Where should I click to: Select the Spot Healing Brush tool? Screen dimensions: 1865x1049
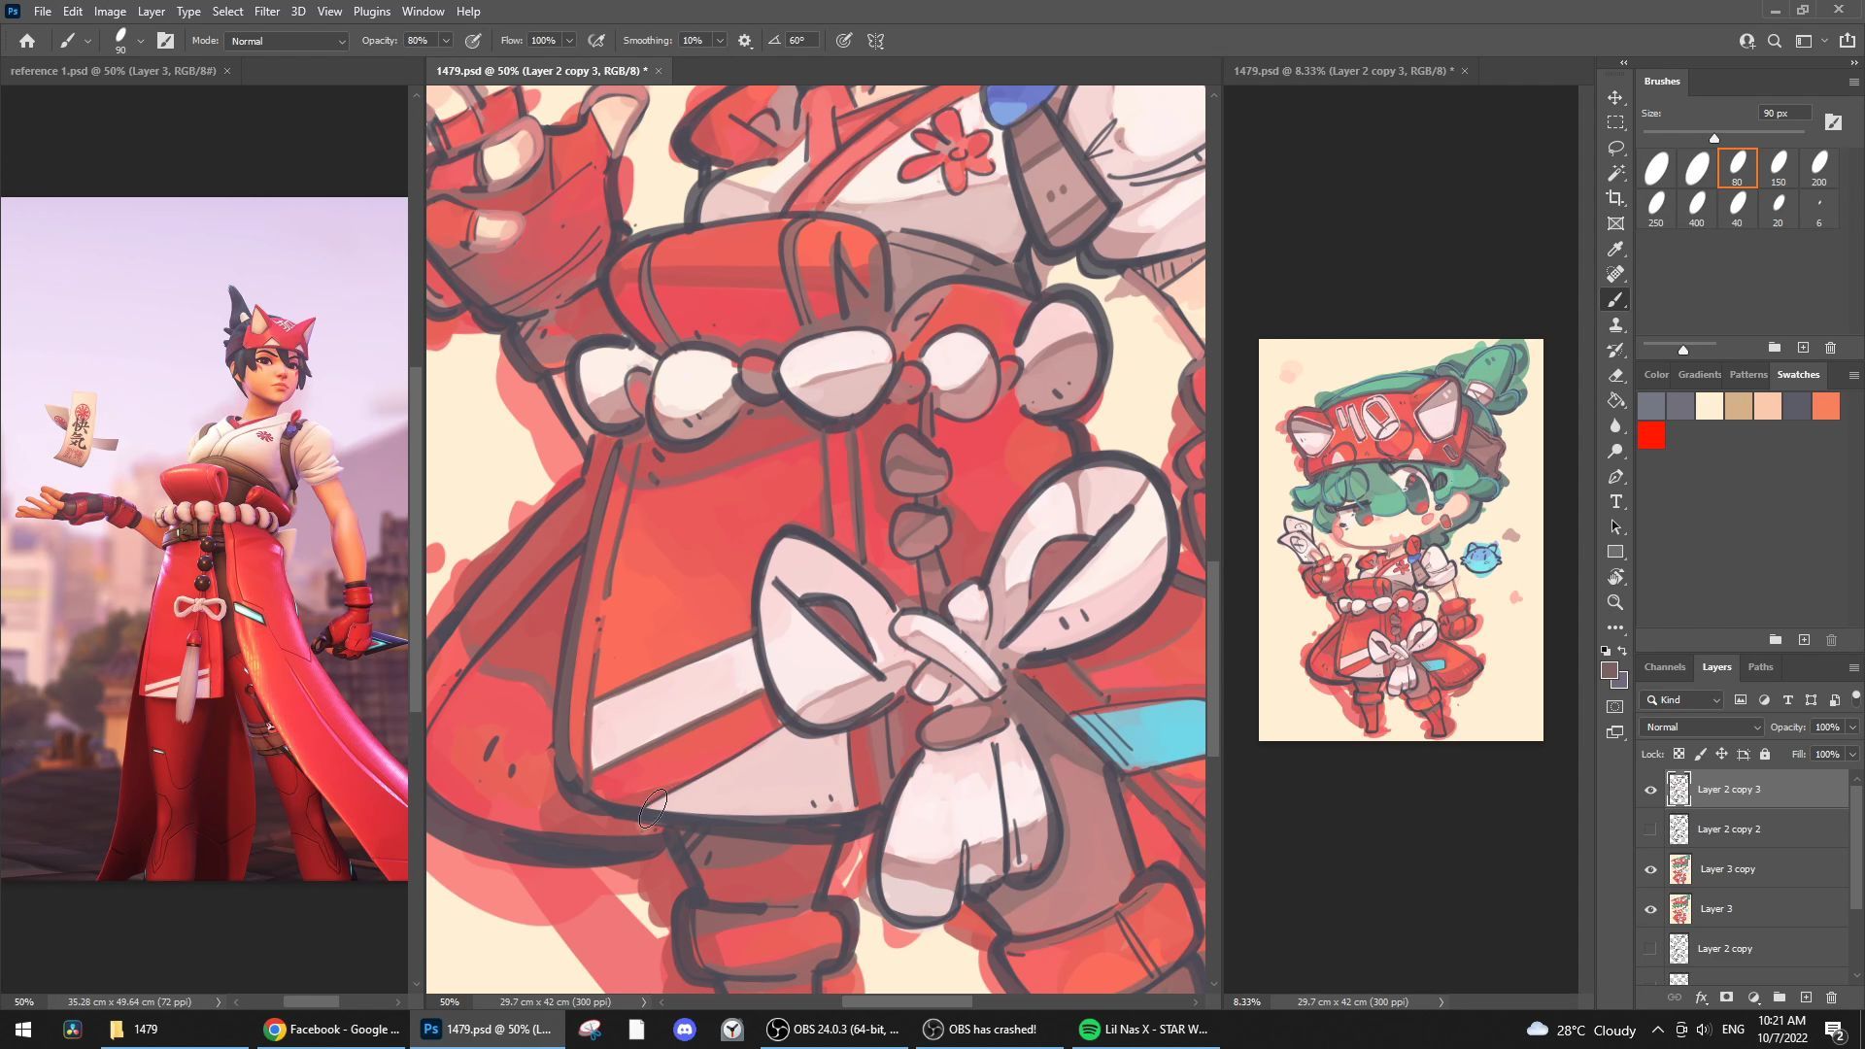1615,275
